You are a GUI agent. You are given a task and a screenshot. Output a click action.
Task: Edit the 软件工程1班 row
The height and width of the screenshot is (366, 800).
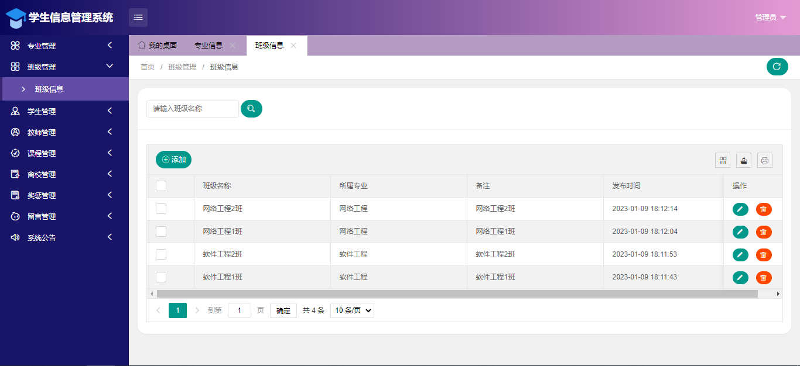(x=740, y=278)
